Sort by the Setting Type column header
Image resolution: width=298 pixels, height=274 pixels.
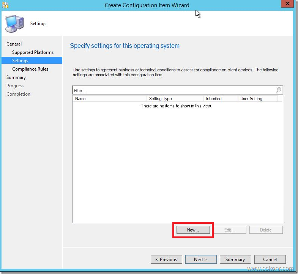[175, 99]
